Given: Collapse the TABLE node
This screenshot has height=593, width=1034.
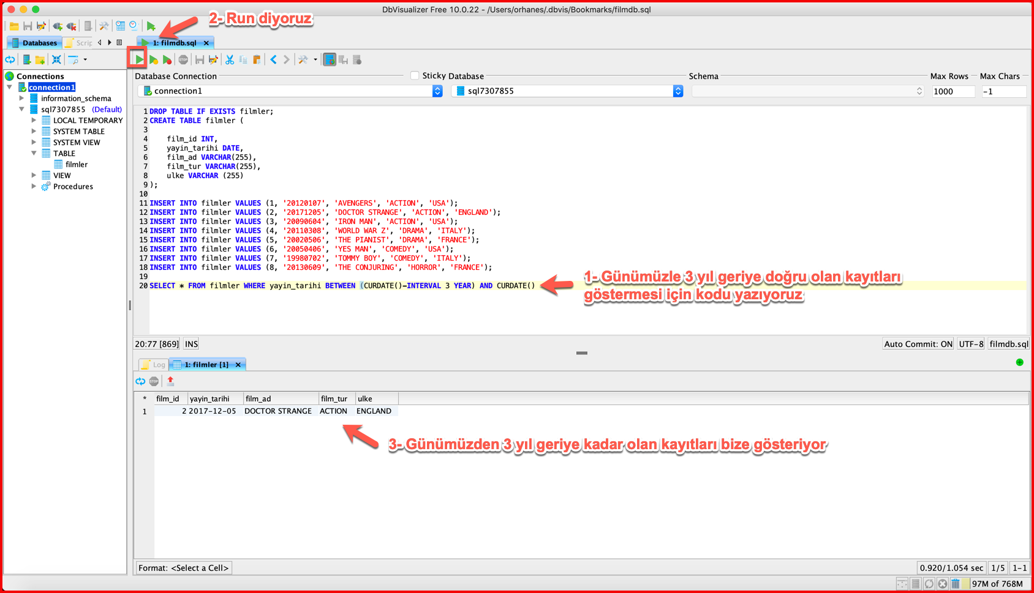Looking at the screenshot, I should (x=34, y=153).
